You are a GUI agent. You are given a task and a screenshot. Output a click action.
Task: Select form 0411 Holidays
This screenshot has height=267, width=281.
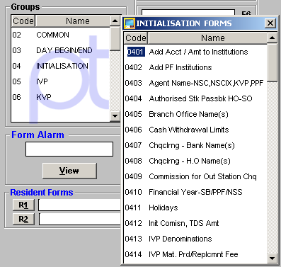click(195, 208)
